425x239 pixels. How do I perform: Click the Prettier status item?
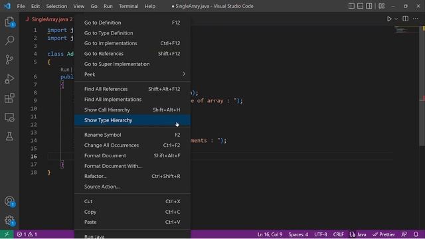click(x=384, y=234)
